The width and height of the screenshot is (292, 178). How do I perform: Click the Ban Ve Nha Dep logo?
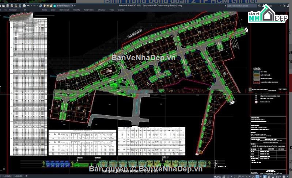pyautogui.click(x=268, y=15)
